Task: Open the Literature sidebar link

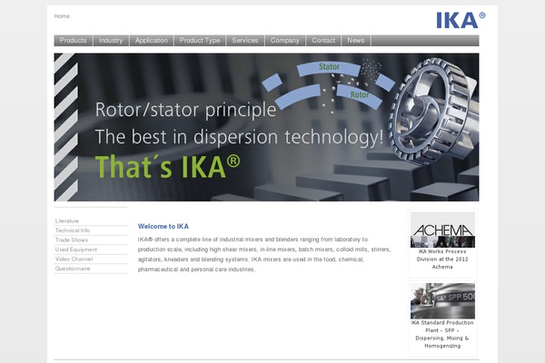Action: pos(67,221)
